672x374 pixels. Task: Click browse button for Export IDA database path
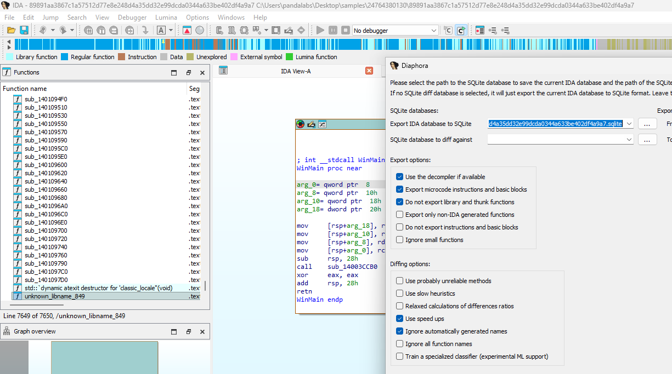tap(647, 124)
